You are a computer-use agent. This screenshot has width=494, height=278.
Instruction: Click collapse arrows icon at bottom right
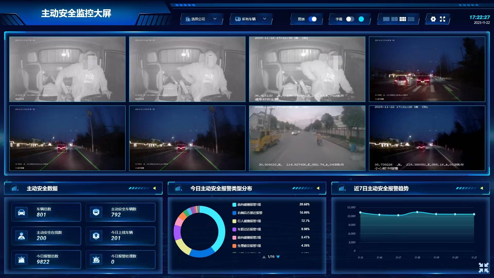[483, 267]
